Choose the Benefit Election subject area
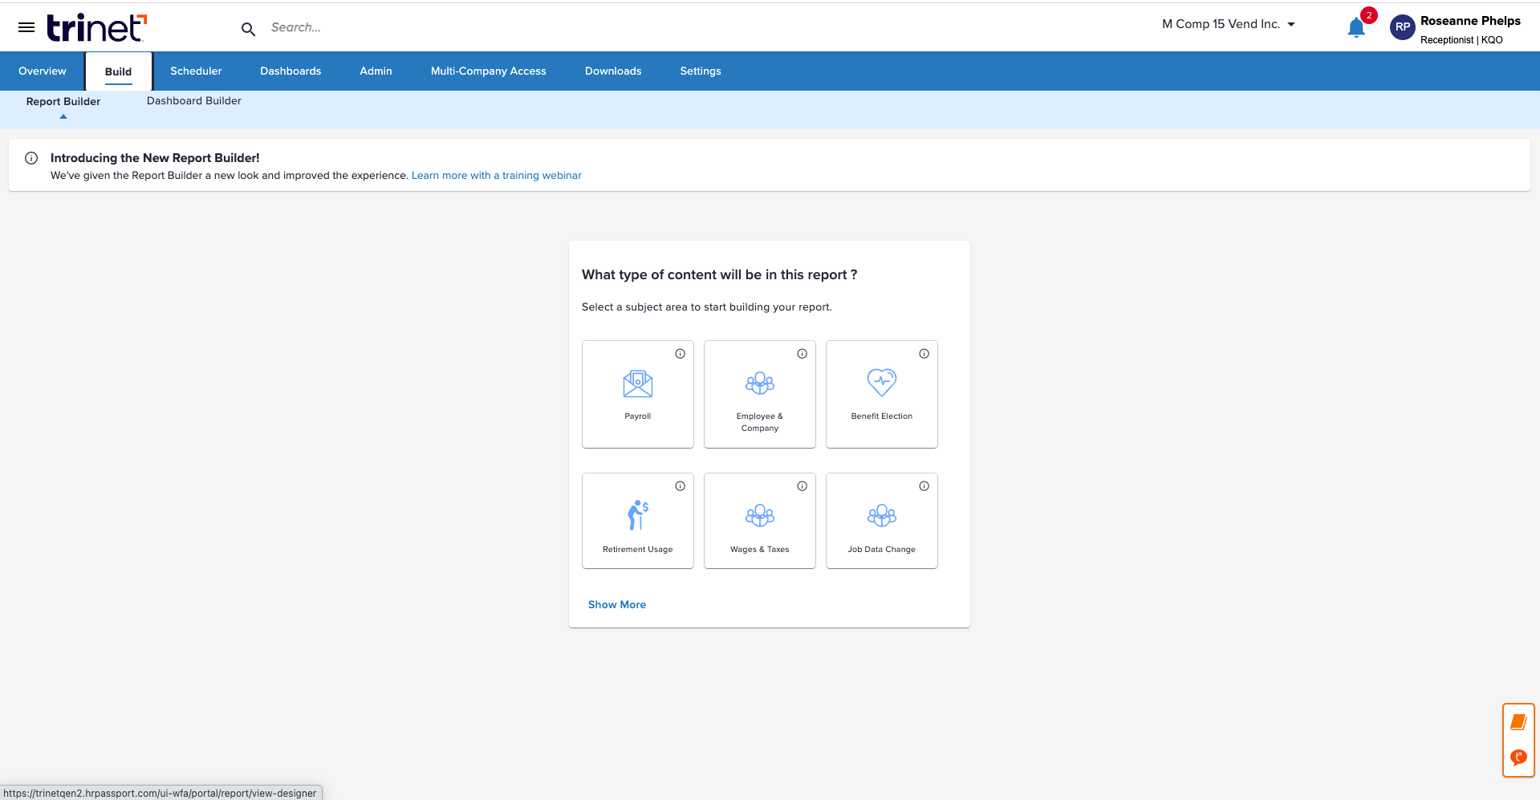This screenshot has height=800, width=1540. (x=881, y=394)
